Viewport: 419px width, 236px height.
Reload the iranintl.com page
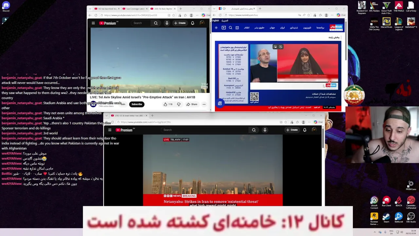(220, 15)
